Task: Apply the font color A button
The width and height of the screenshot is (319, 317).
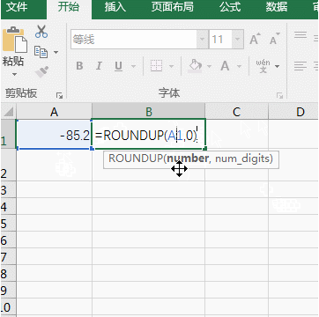Action: pyautogui.click(x=225, y=66)
